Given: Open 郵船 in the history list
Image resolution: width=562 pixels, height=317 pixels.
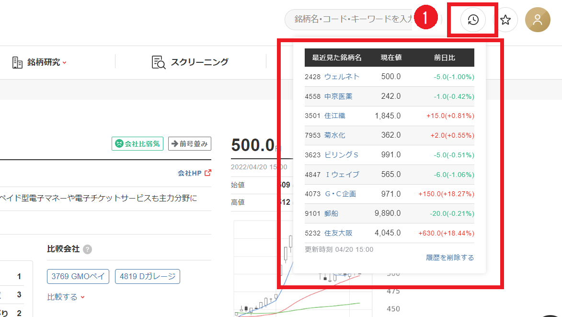Looking at the screenshot, I should (x=331, y=213).
